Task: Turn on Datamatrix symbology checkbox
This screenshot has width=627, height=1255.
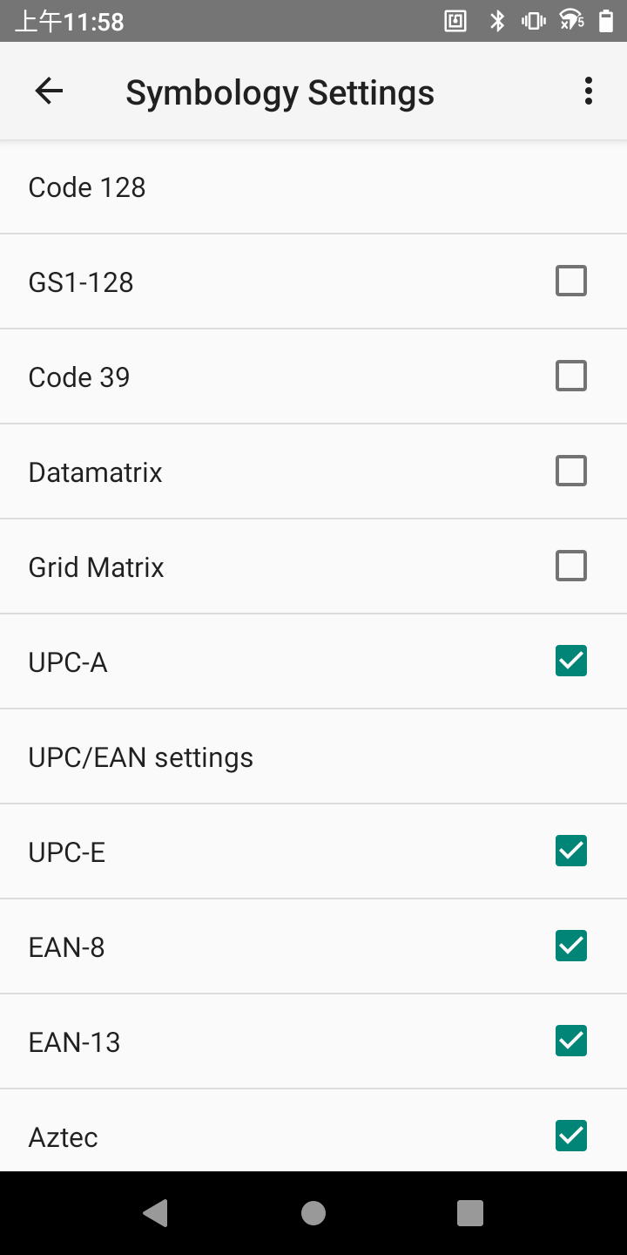Action: 571,471
